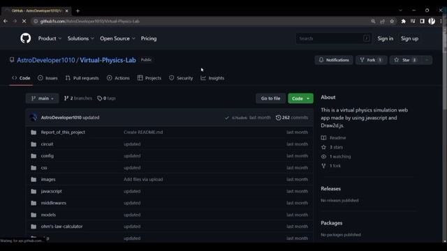This screenshot has width=447, height=251.
Task: Click the Report_of_this_project folder icon
Action: [x=34, y=132]
